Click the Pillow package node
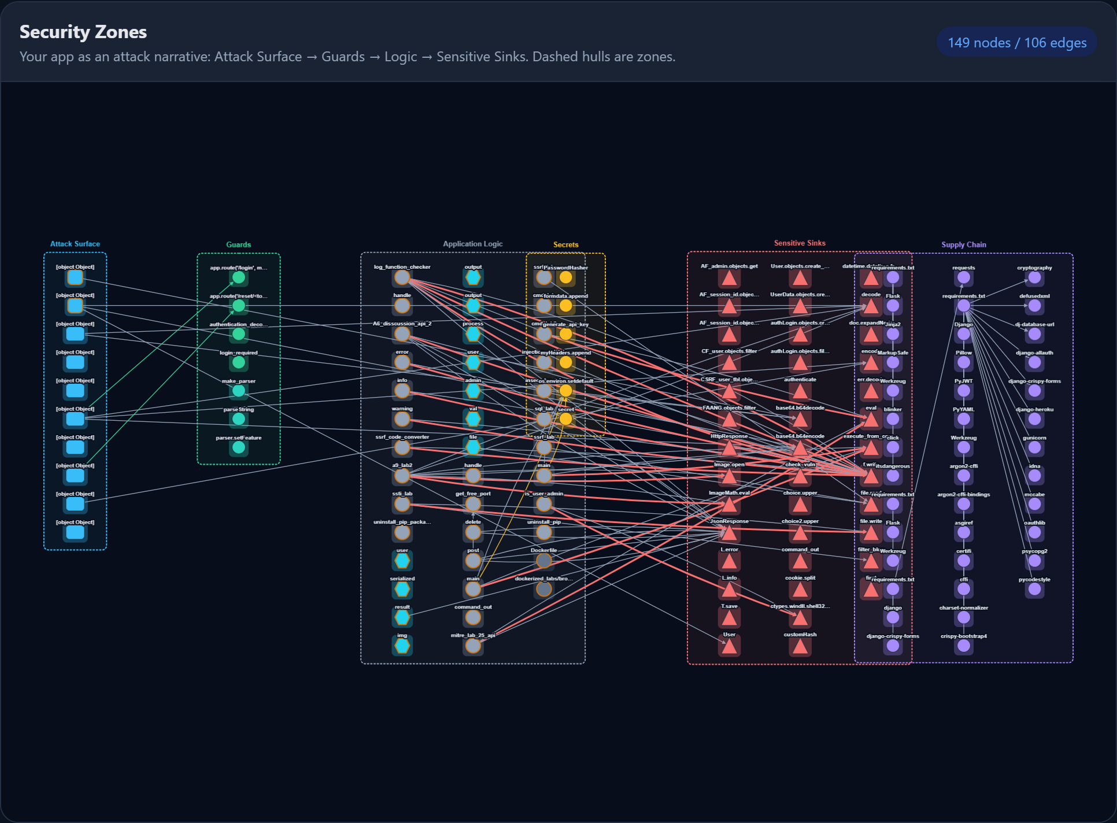1117x823 pixels. point(964,362)
